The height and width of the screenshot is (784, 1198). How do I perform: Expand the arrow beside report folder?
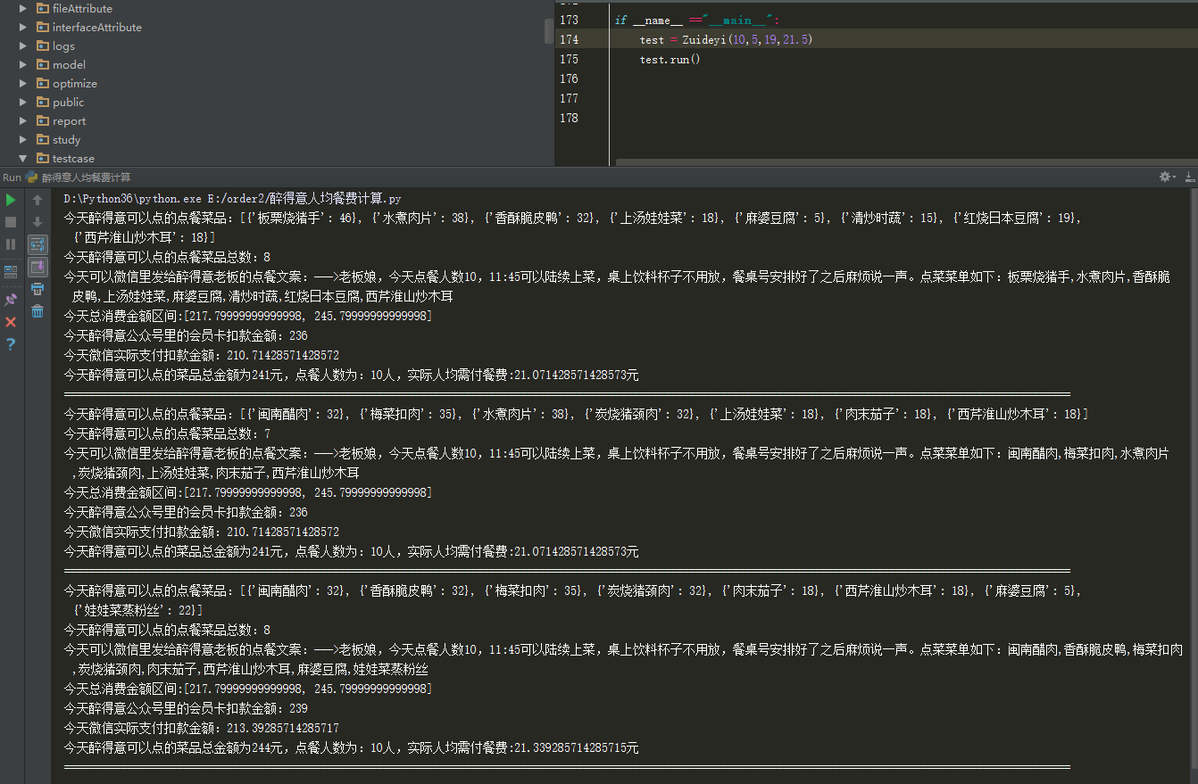23,120
